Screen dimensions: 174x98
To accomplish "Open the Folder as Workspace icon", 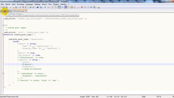I will [78, 7].
